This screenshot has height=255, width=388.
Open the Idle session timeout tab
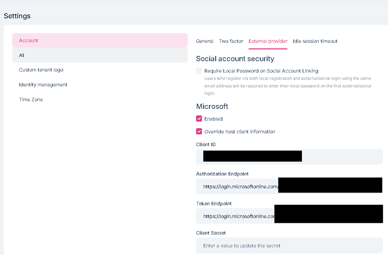click(315, 41)
